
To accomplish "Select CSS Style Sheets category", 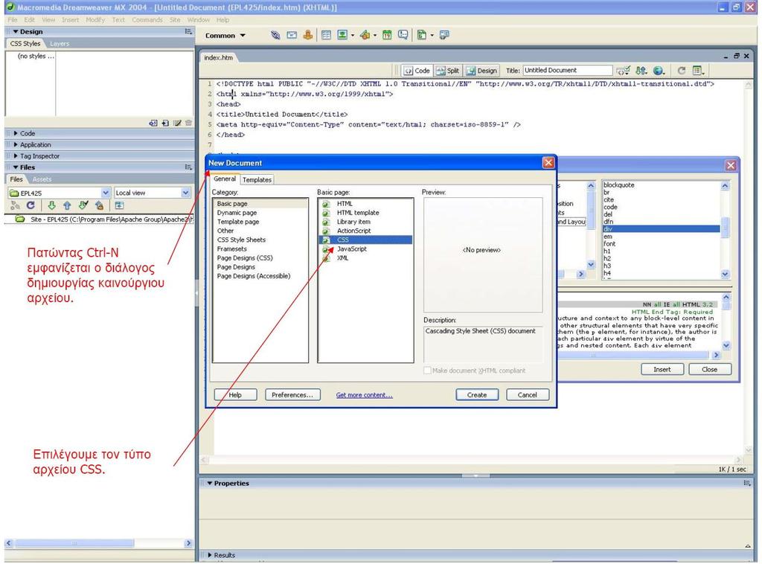I will tap(242, 240).
